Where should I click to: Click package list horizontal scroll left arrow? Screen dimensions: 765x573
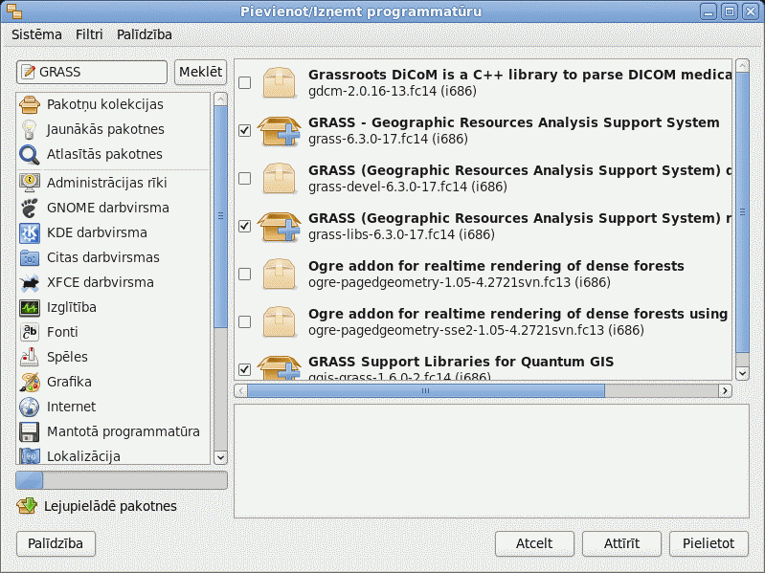coord(241,391)
